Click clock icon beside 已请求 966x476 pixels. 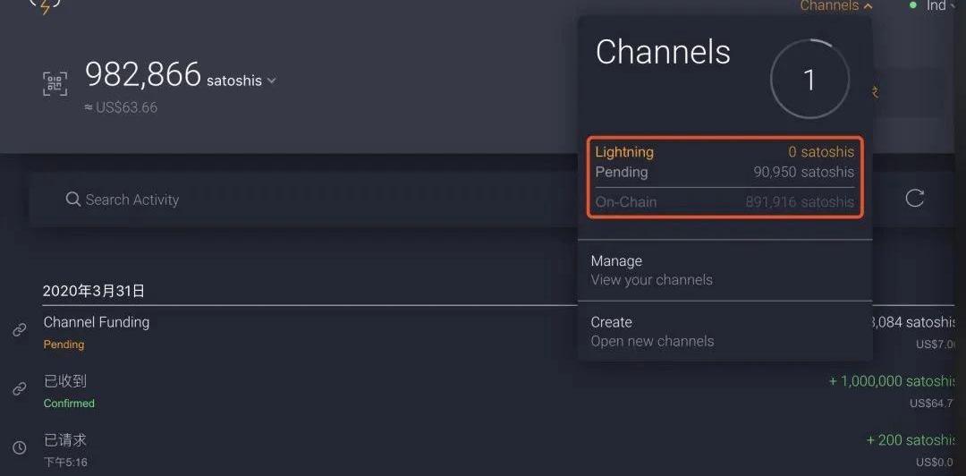click(20, 447)
